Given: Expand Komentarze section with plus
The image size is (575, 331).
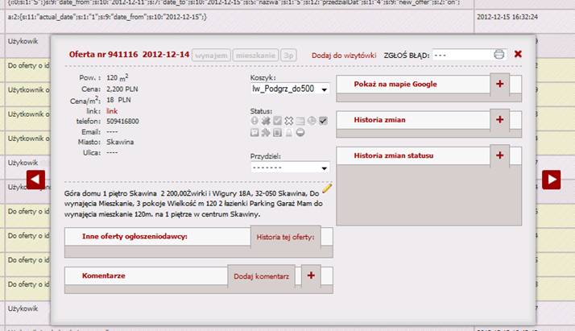Looking at the screenshot, I should [x=311, y=275].
